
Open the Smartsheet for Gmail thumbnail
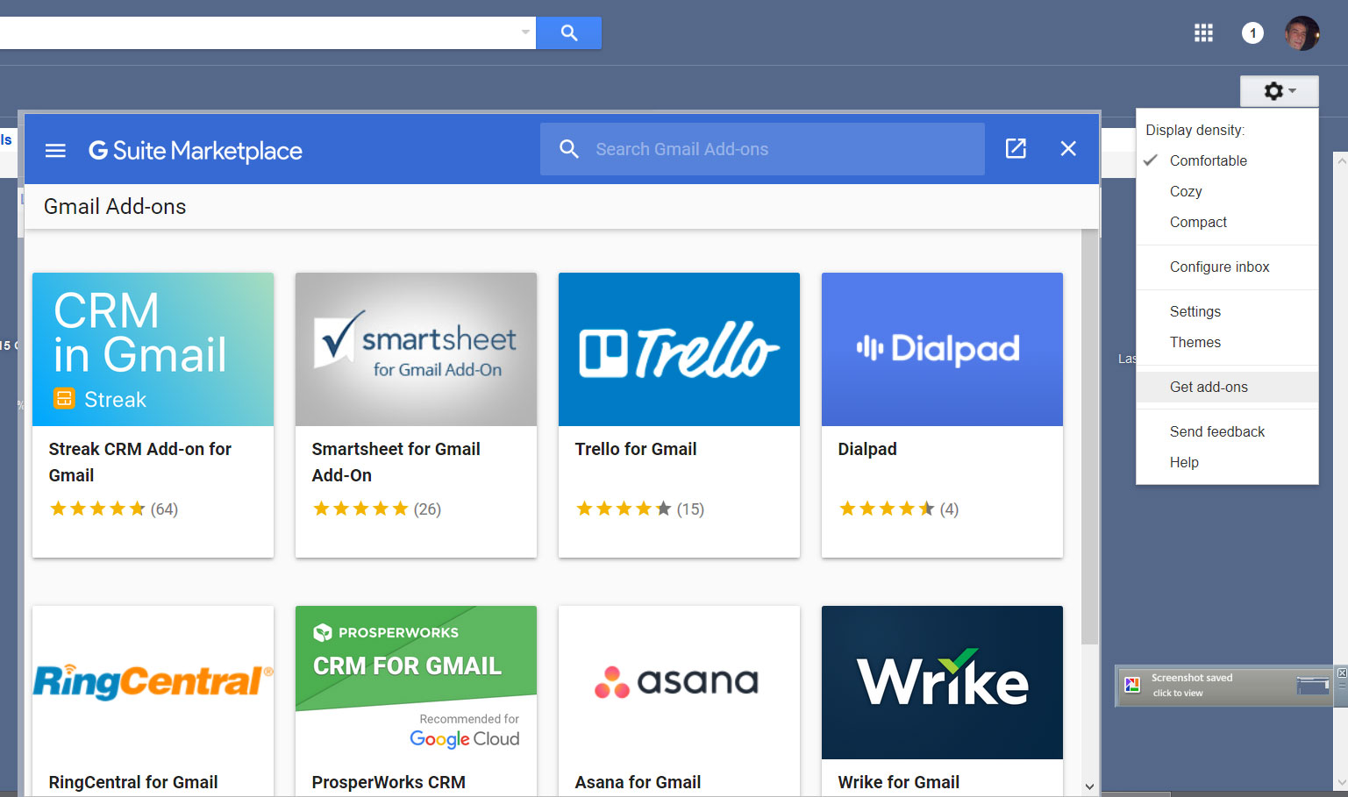[x=416, y=349]
